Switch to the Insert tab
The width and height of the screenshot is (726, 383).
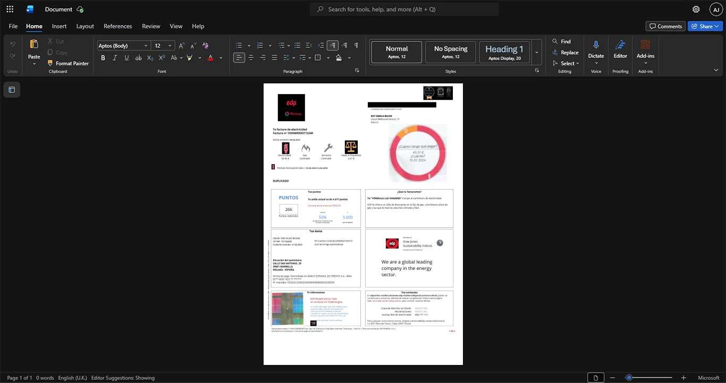(59, 26)
